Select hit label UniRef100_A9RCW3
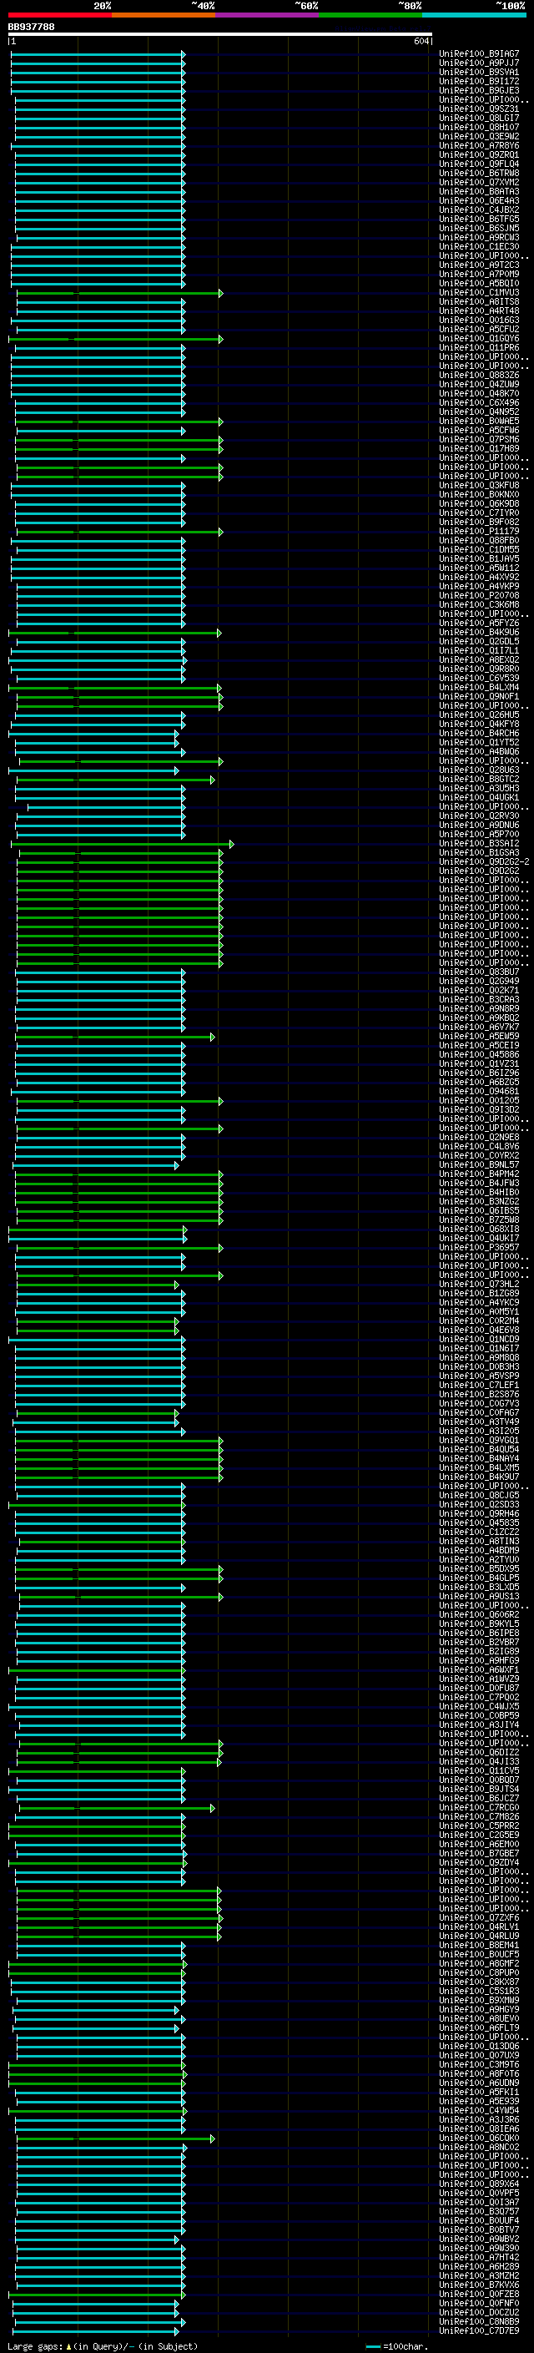This screenshot has height=2353, width=534. (x=479, y=238)
